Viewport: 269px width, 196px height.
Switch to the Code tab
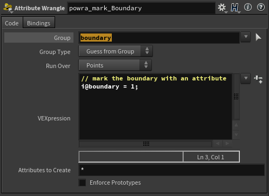point(12,23)
